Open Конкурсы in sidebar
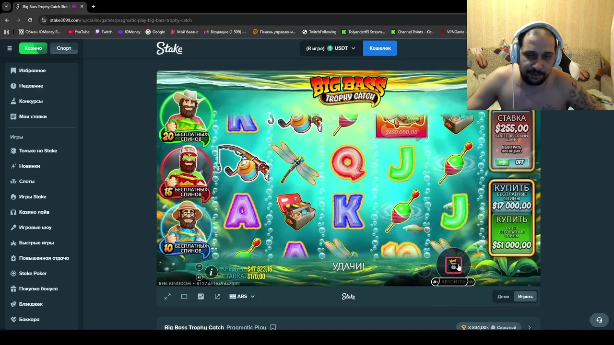This screenshot has height=345, width=614. click(42, 101)
